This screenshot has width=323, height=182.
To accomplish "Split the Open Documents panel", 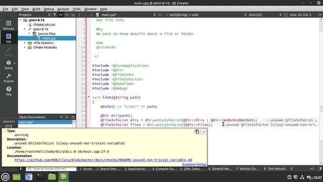I will pyautogui.click(x=67, y=117).
